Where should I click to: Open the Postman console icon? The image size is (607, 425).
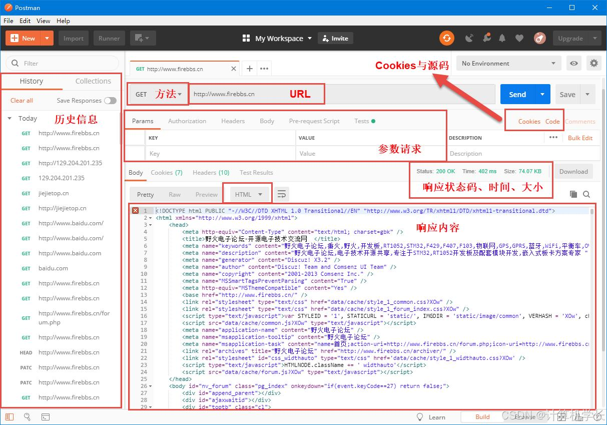click(x=45, y=416)
